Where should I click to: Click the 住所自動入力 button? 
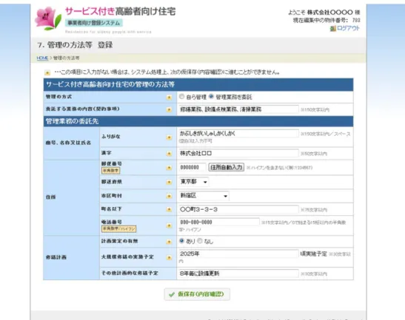click(x=227, y=167)
